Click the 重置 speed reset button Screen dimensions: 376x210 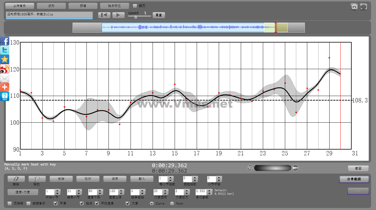click(x=159, y=15)
